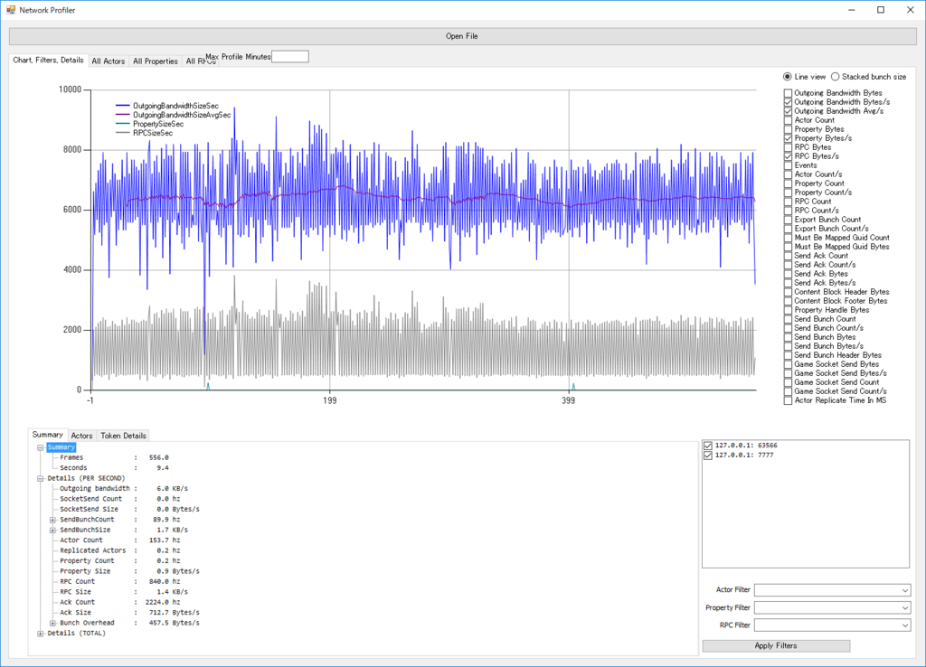Disable the RPC Bytes/s checkbox
926x667 pixels.
click(x=788, y=156)
